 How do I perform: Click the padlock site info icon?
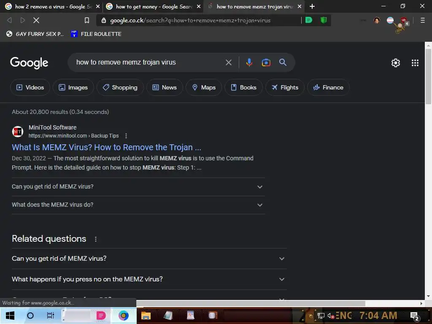click(104, 20)
